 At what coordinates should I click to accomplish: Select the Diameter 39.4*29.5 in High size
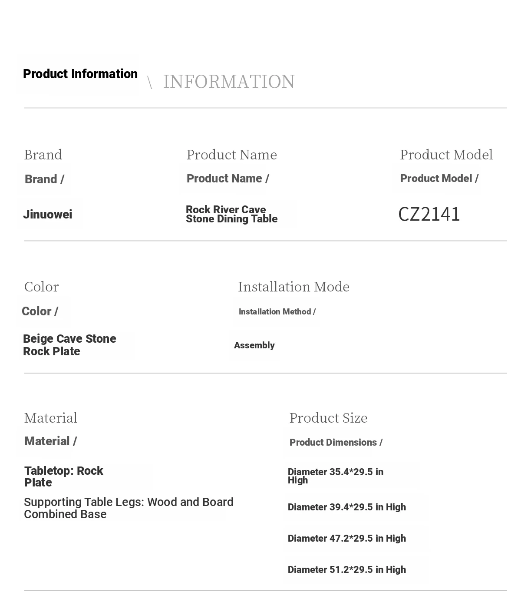tap(347, 507)
